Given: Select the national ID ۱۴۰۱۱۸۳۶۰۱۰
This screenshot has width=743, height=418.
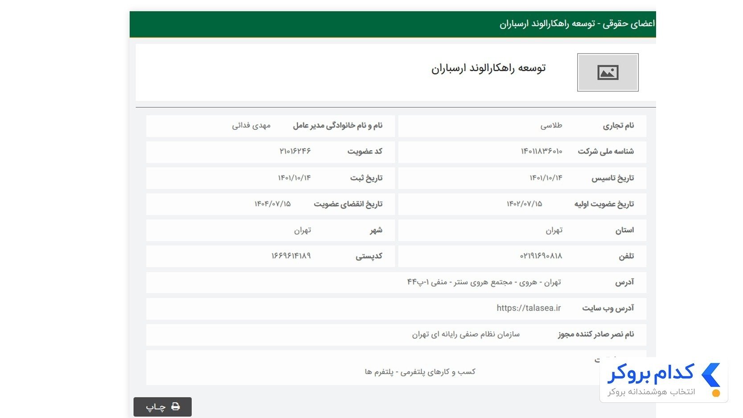Looking at the screenshot, I should pyautogui.click(x=542, y=152).
